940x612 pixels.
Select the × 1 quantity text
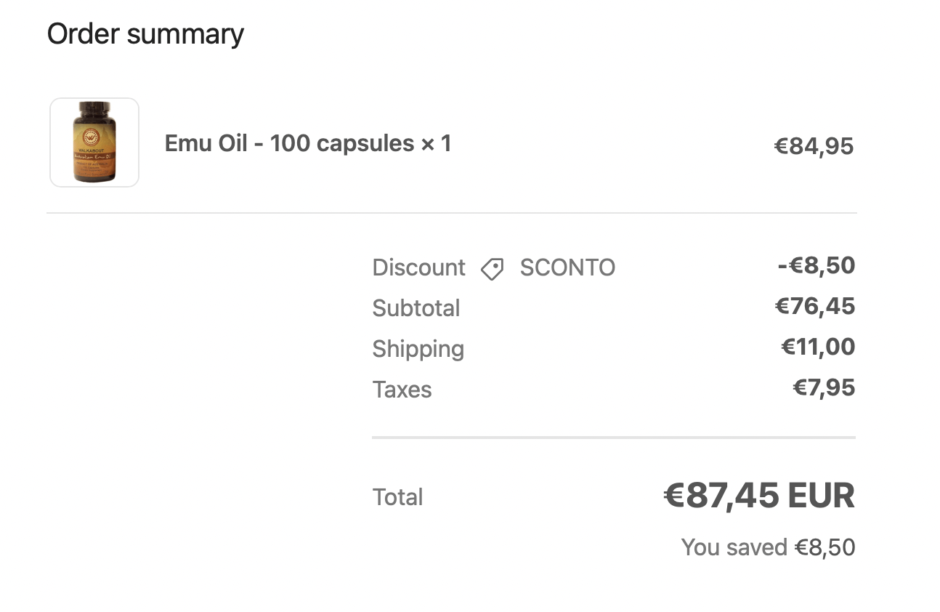click(x=436, y=143)
